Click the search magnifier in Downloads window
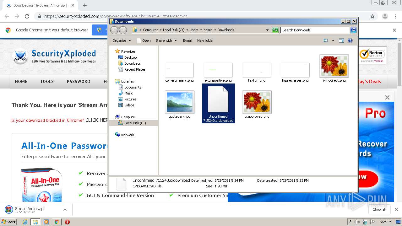This screenshot has height=226, width=402. (x=353, y=30)
